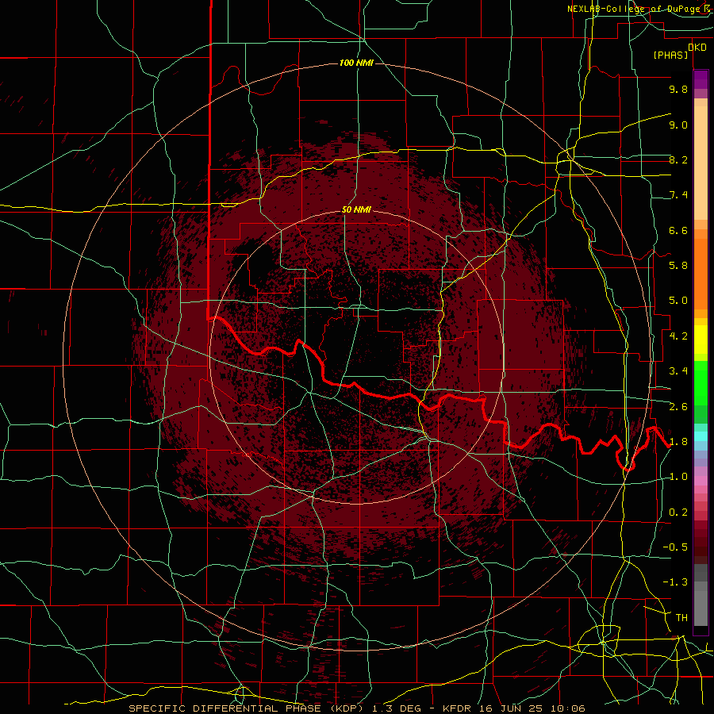Image resolution: width=714 pixels, height=714 pixels.
Task: Click the 9.0 scale value
Action: pyautogui.click(x=678, y=125)
